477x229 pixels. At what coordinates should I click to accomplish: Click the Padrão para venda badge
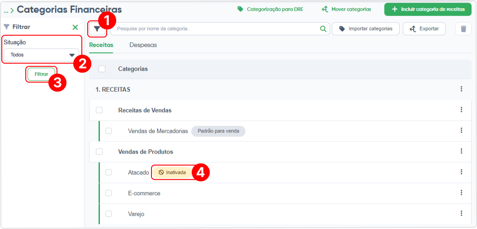coord(218,131)
